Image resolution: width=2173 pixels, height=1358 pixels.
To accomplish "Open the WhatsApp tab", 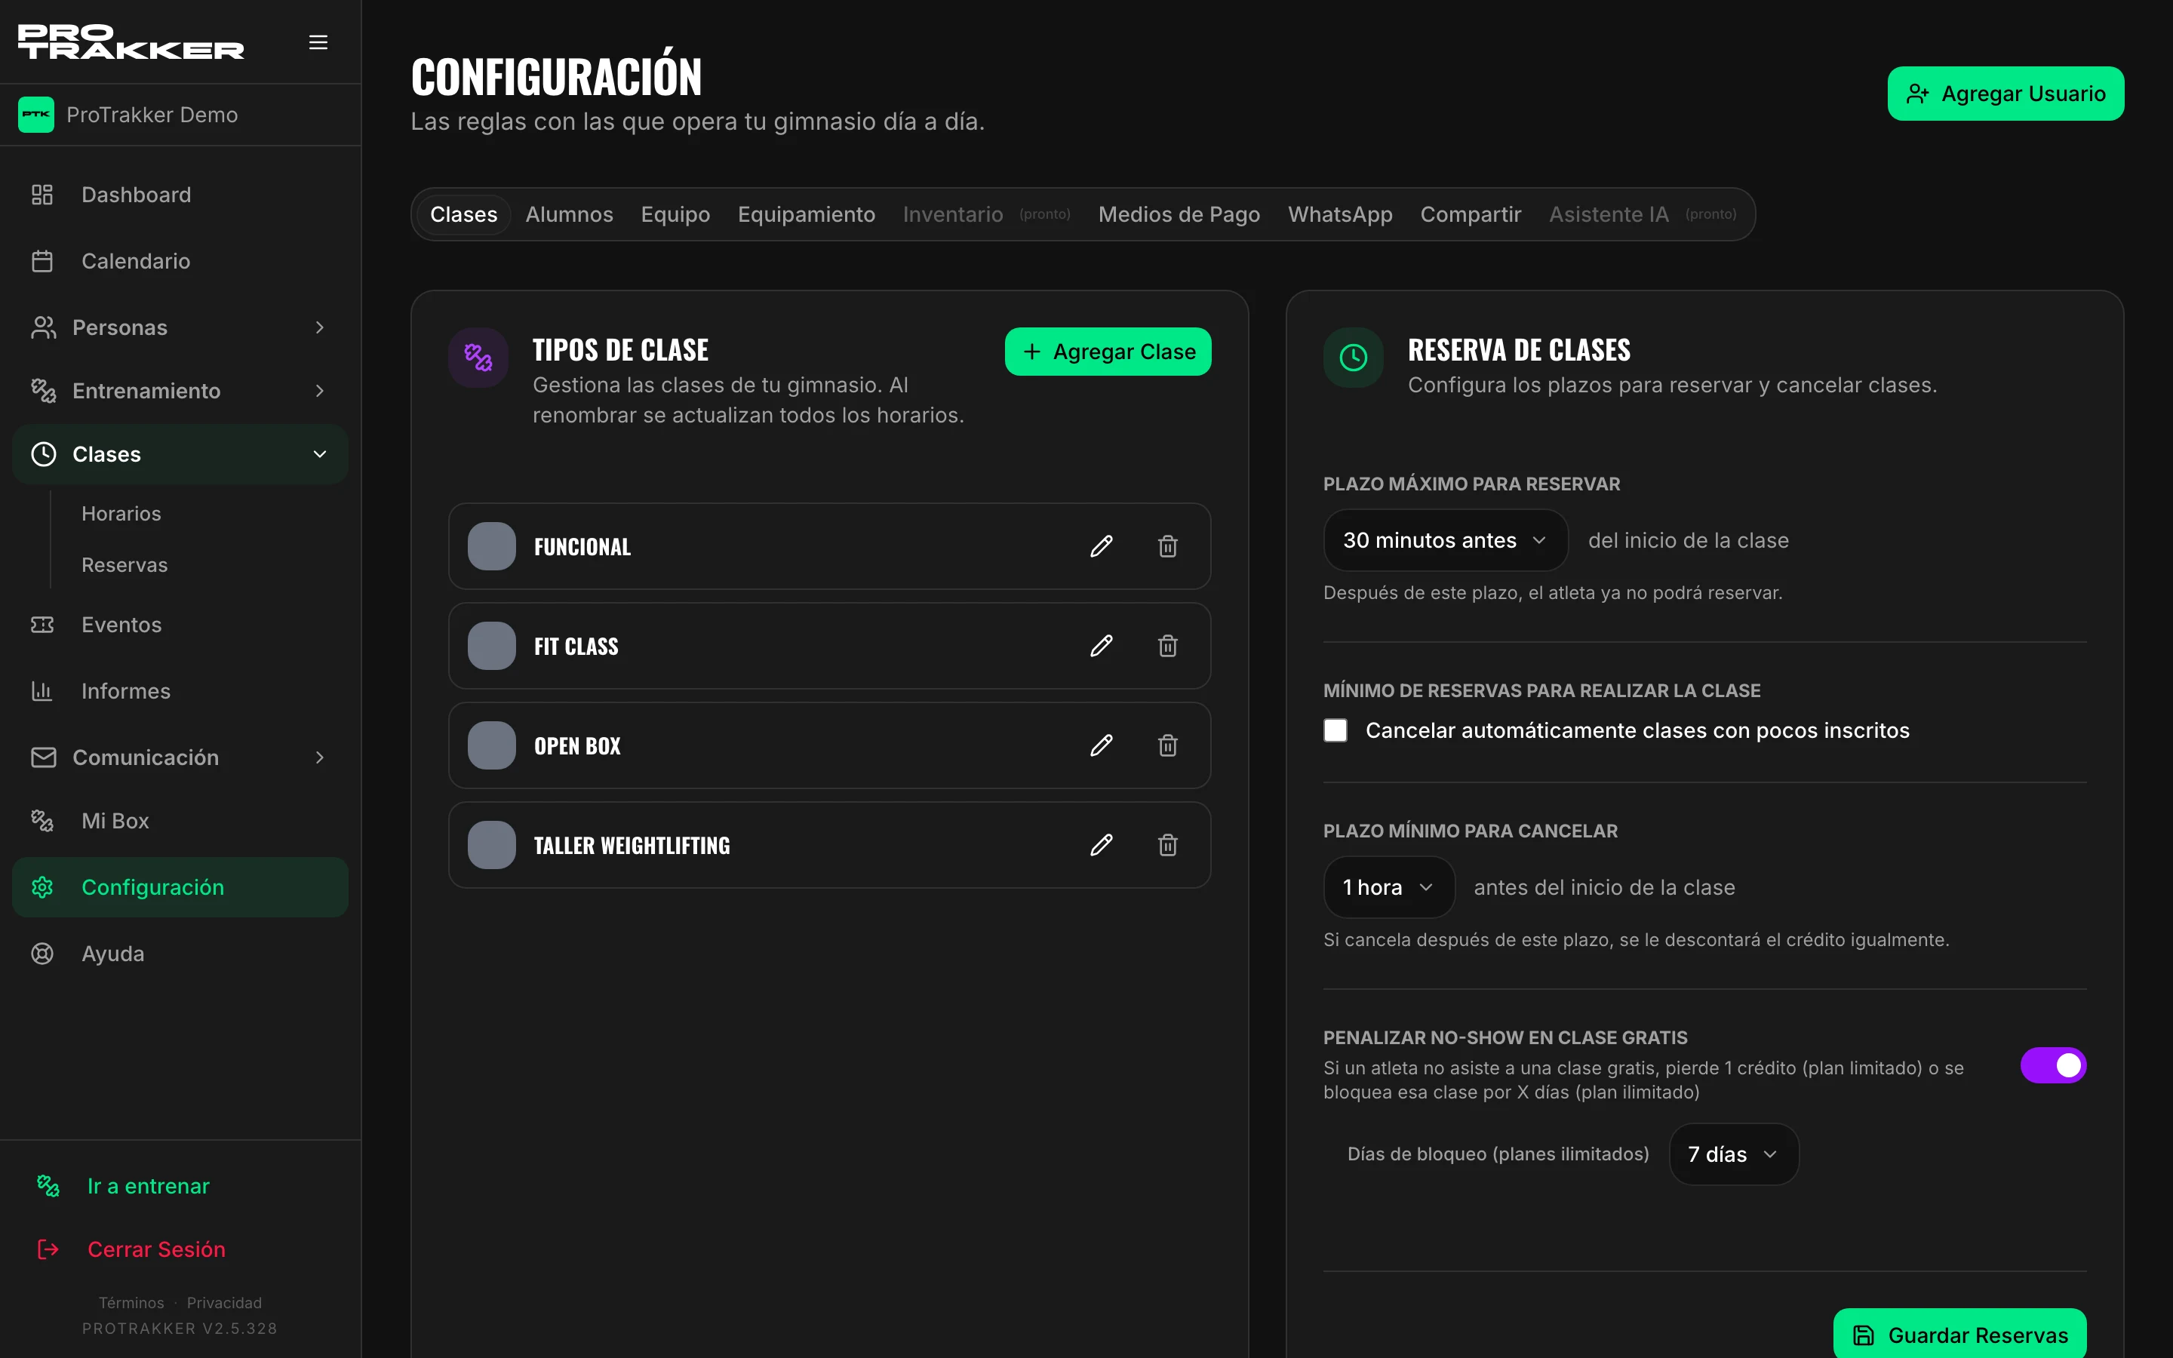I will click(1340, 215).
